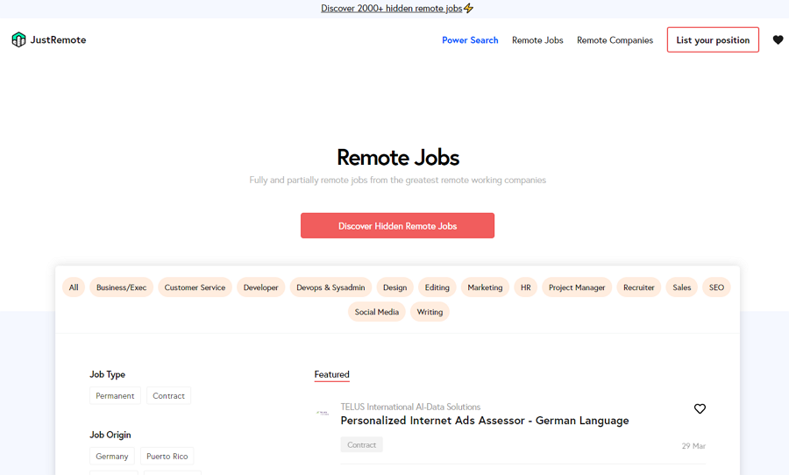
Task: Click the TELUS International company logo
Action: click(x=323, y=413)
